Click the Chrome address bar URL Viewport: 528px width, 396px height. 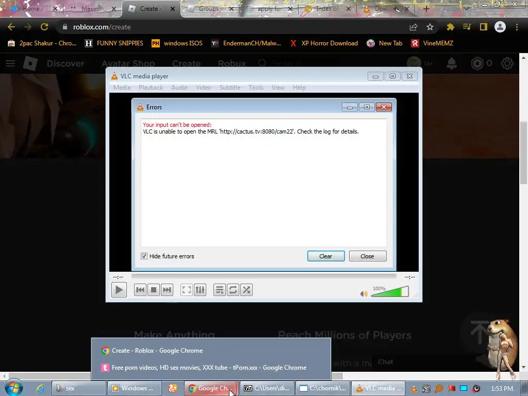click(102, 27)
